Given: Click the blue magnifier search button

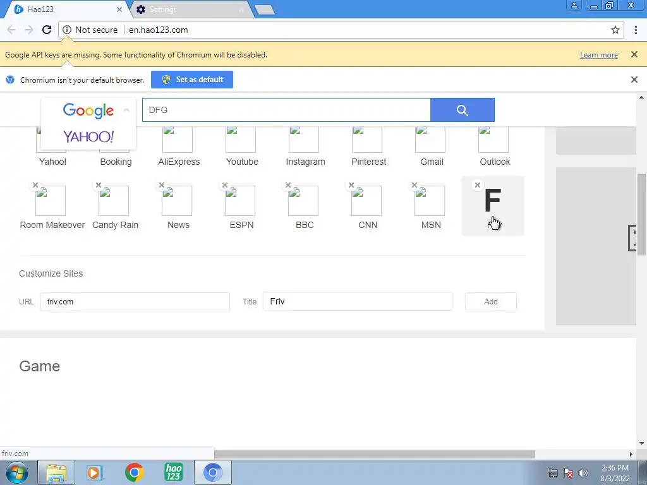Looking at the screenshot, I should click(462, 110).
